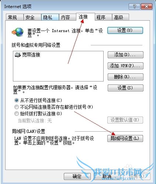Go to the 隐私 tab
The width and height of the screenshot is (156, 184).
(x=50, y=17)
